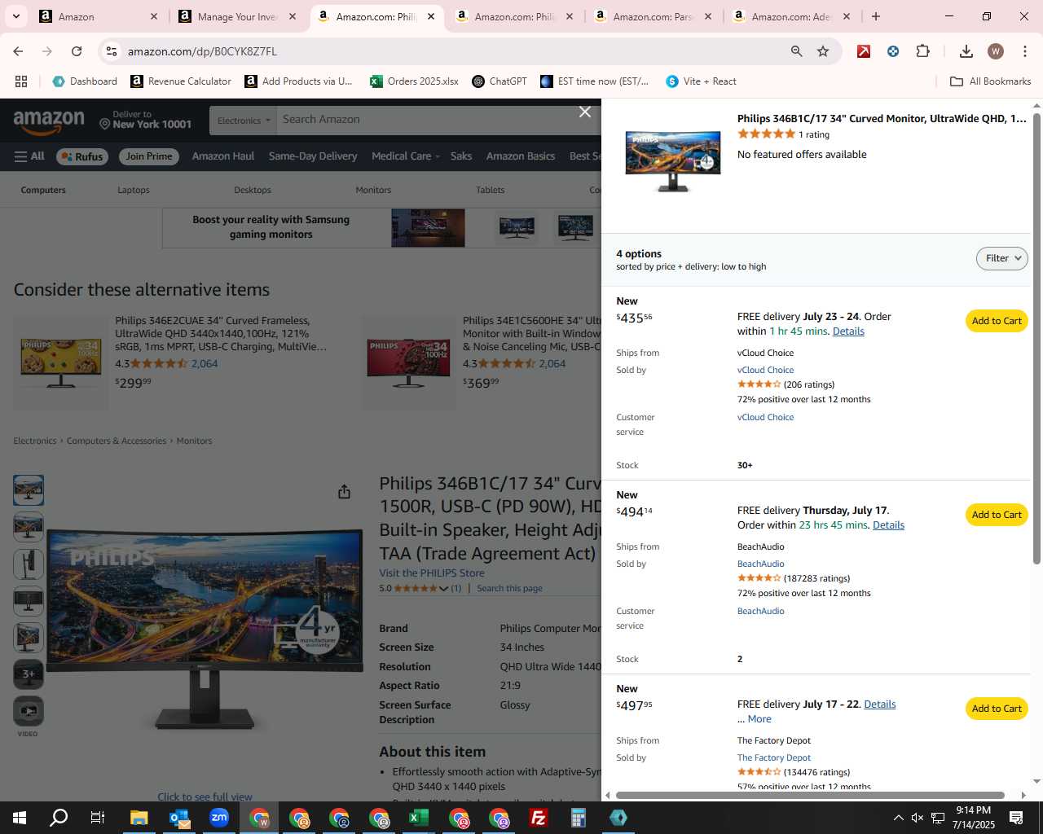Open the Electronics search category dropdown
1043x834 pixels.
click(243, 121)
